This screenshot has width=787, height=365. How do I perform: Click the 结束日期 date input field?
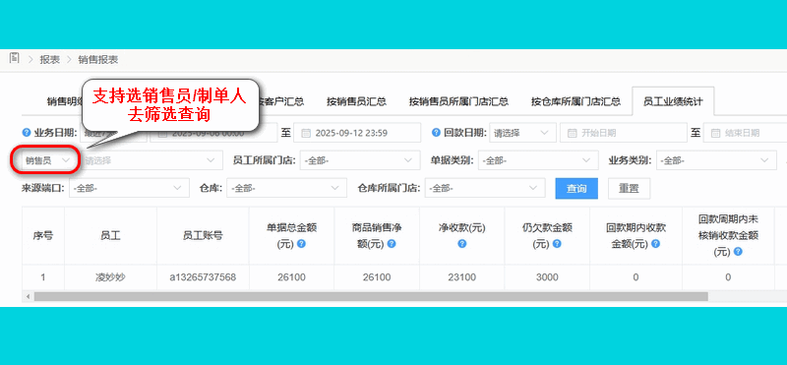pyautogui.click(x=745, y=133)
